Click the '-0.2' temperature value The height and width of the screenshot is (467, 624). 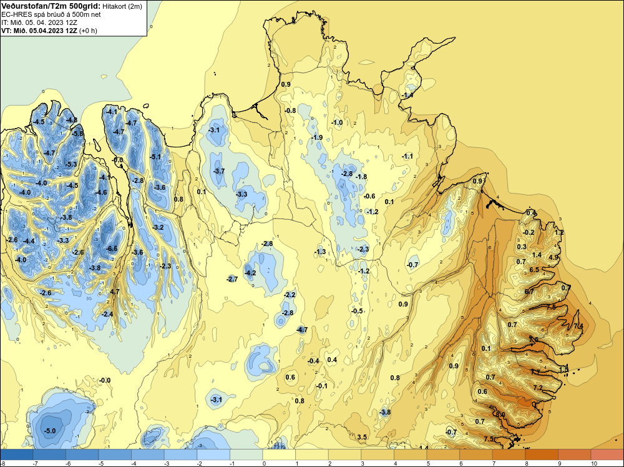pos(529,232)
